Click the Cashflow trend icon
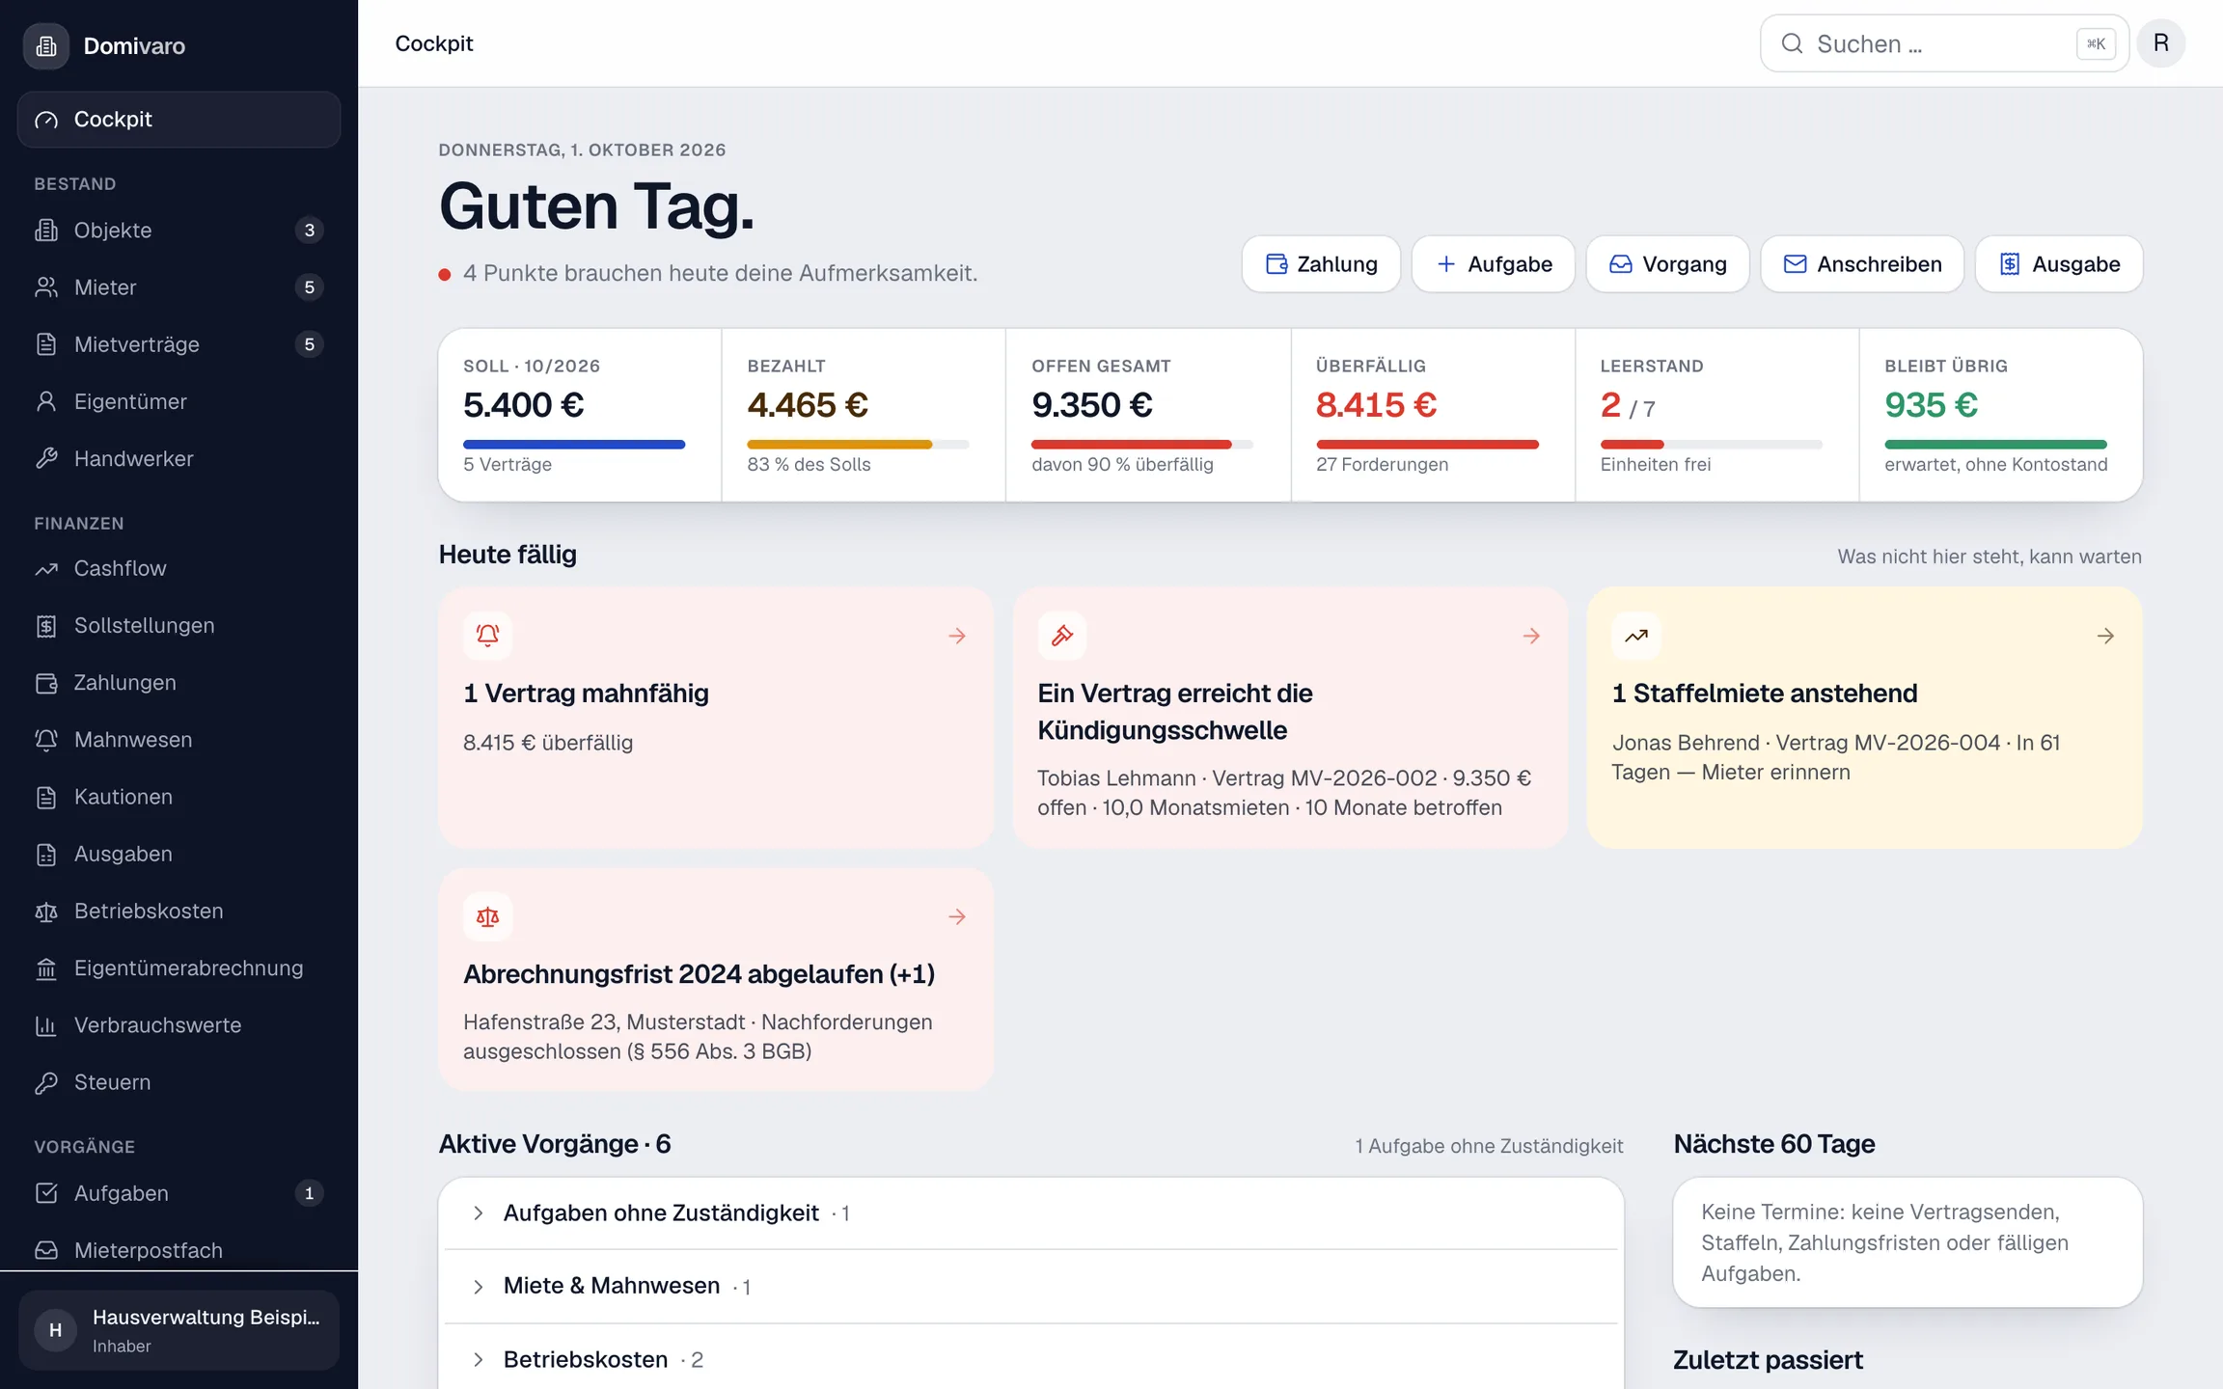Viewport: 2223px width, 1389px height. [x=46, y=568]
